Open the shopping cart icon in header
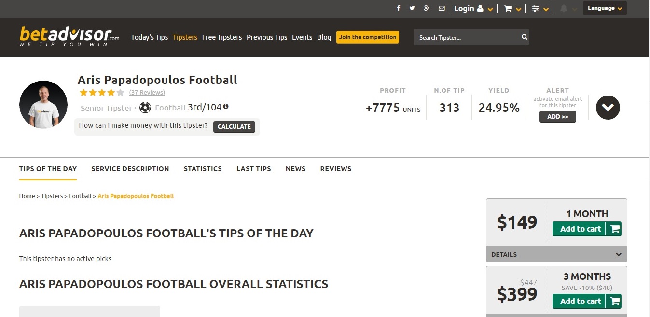 508,9
